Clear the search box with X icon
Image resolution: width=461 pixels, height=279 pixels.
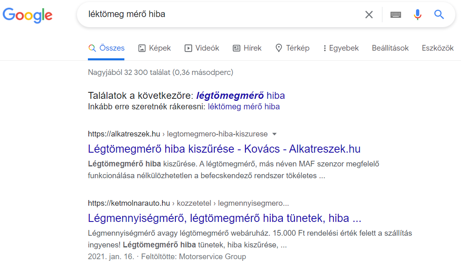point(369,15)
